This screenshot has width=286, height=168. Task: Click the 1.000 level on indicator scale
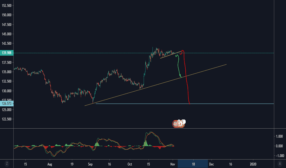(279, 136)
